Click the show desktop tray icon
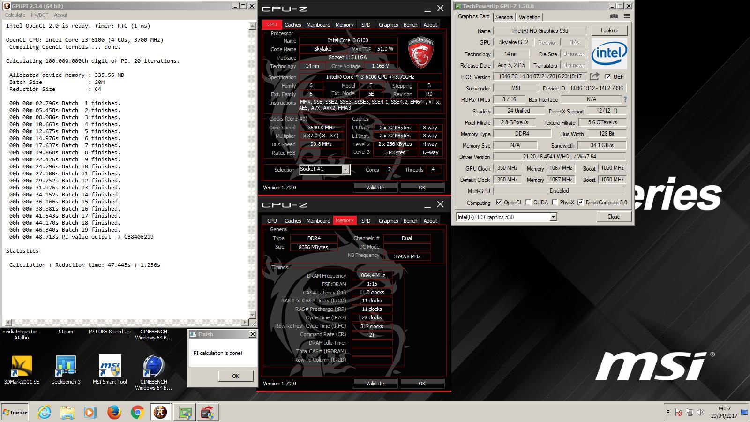Viewport: 750px width, 422px height. click(744, 413)
